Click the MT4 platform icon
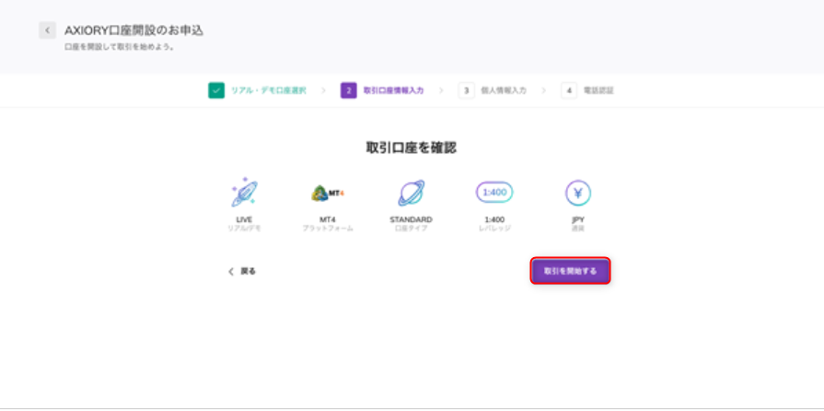 tap(327, 193)
